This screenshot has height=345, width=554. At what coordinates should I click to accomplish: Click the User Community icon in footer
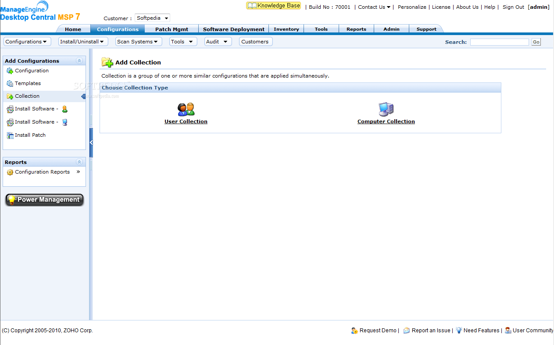click(x=508, y=331)
